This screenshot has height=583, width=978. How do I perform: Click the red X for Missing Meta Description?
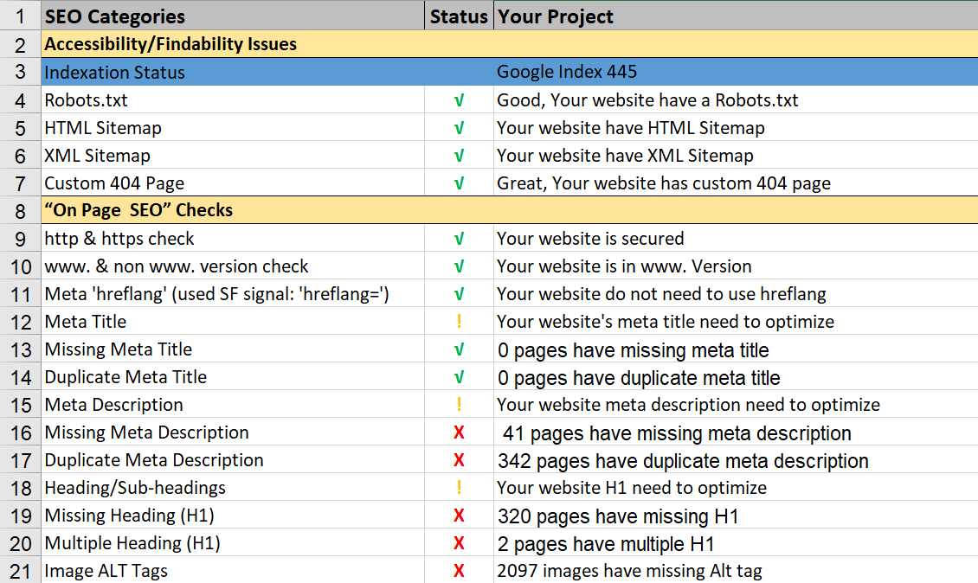[x=459, y=432]
